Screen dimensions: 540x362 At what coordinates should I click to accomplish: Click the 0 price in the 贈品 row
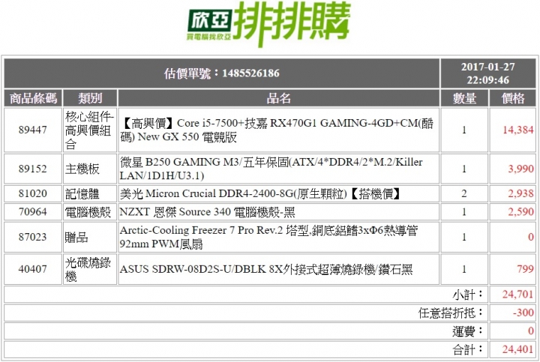tap(531, 237)
